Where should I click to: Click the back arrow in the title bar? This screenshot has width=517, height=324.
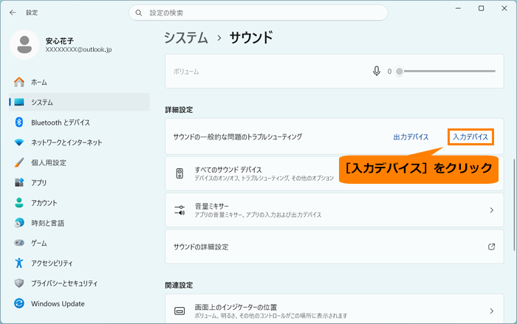pyautogui.click(x=13, y=13)
